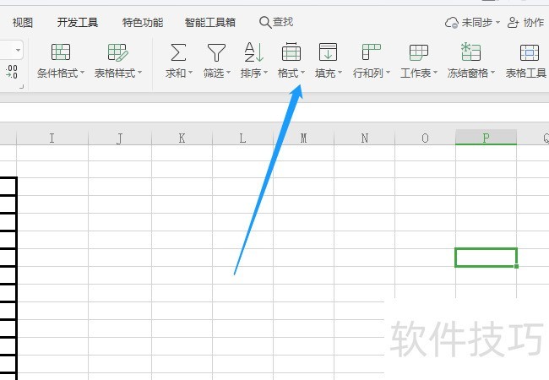Image resolution: width=549 pixels, height=380 pixels.
Task: Open the 未同步 dropdown arrow
Action: click(x=497, y=23)
